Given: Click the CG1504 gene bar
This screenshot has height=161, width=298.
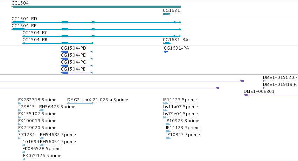Looking at the screenshot, I should tap(96, 7).
